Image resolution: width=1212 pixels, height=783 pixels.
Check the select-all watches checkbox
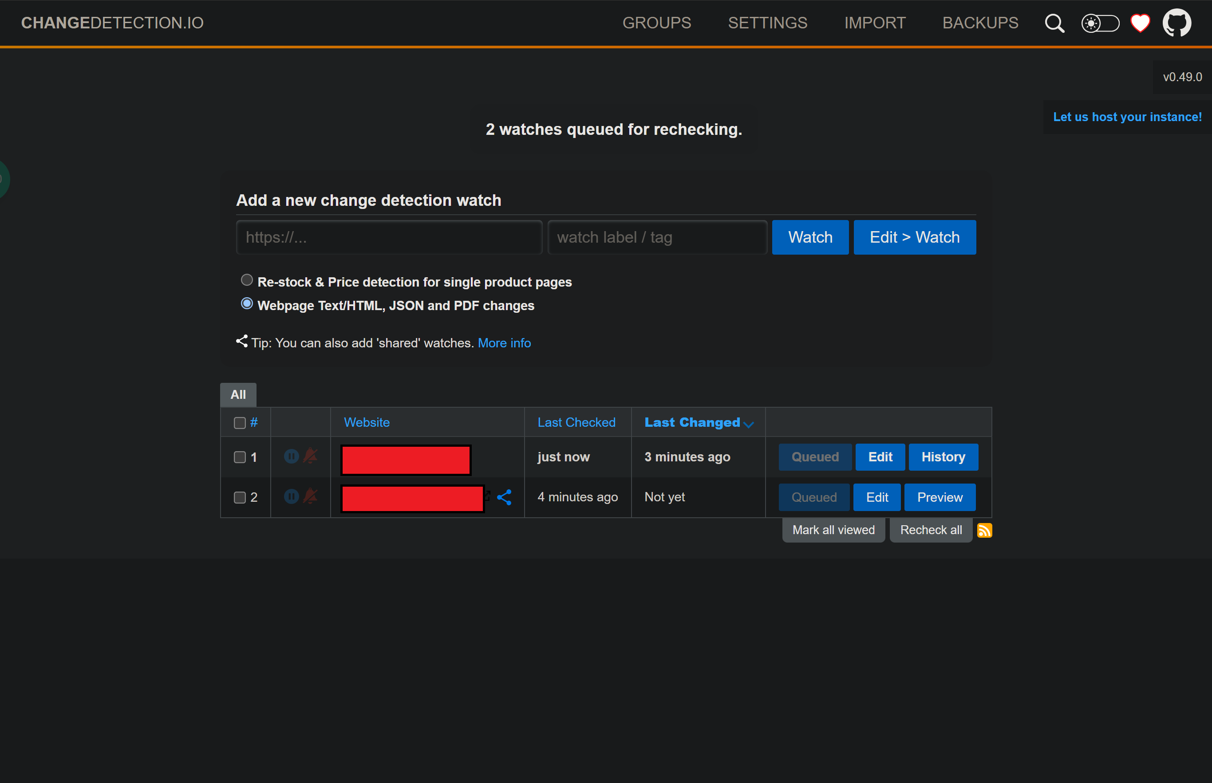[x=240, y=423]
